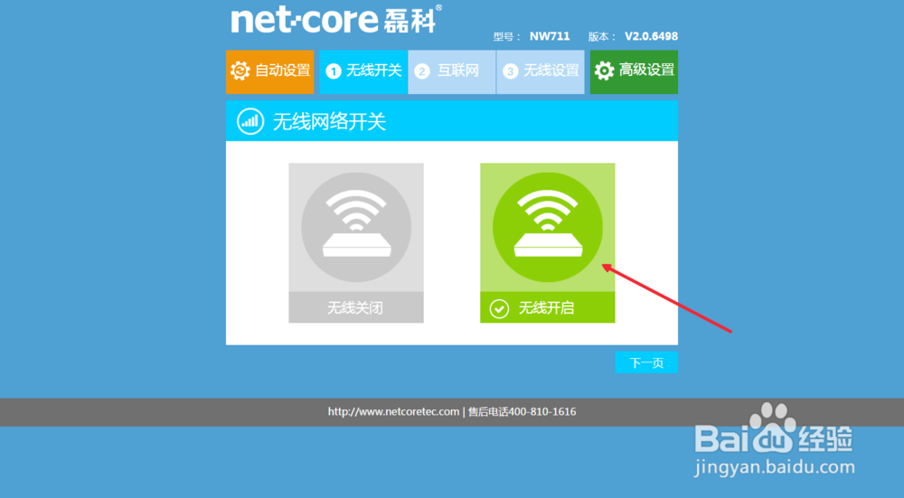Click the wireless off router icon
Screen dimensions: 904x498
point(356,227)
